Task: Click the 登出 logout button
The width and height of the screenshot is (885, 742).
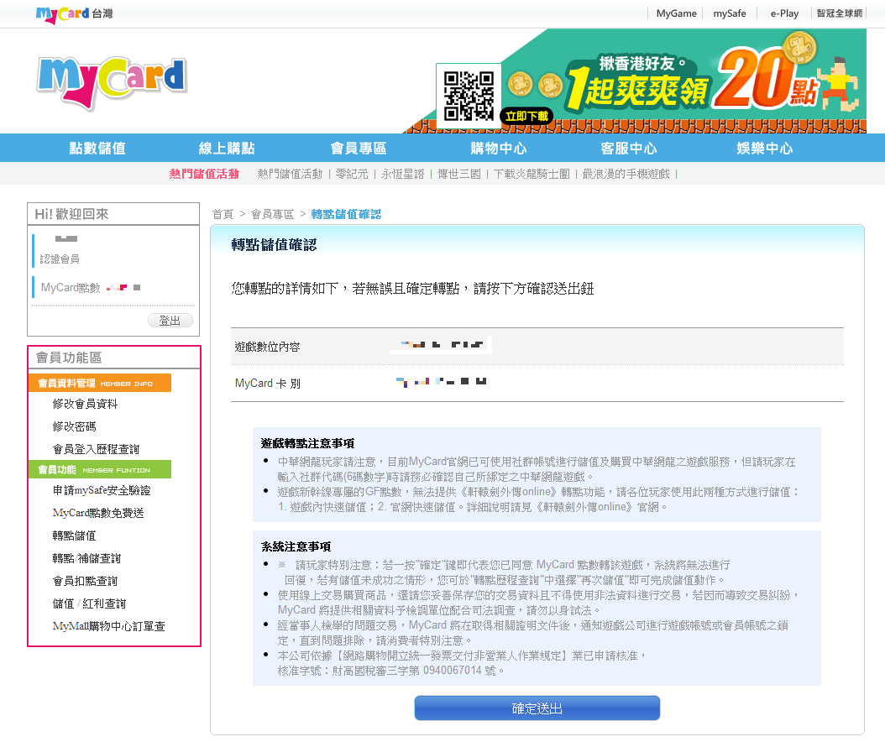Action: coord(170,321)
